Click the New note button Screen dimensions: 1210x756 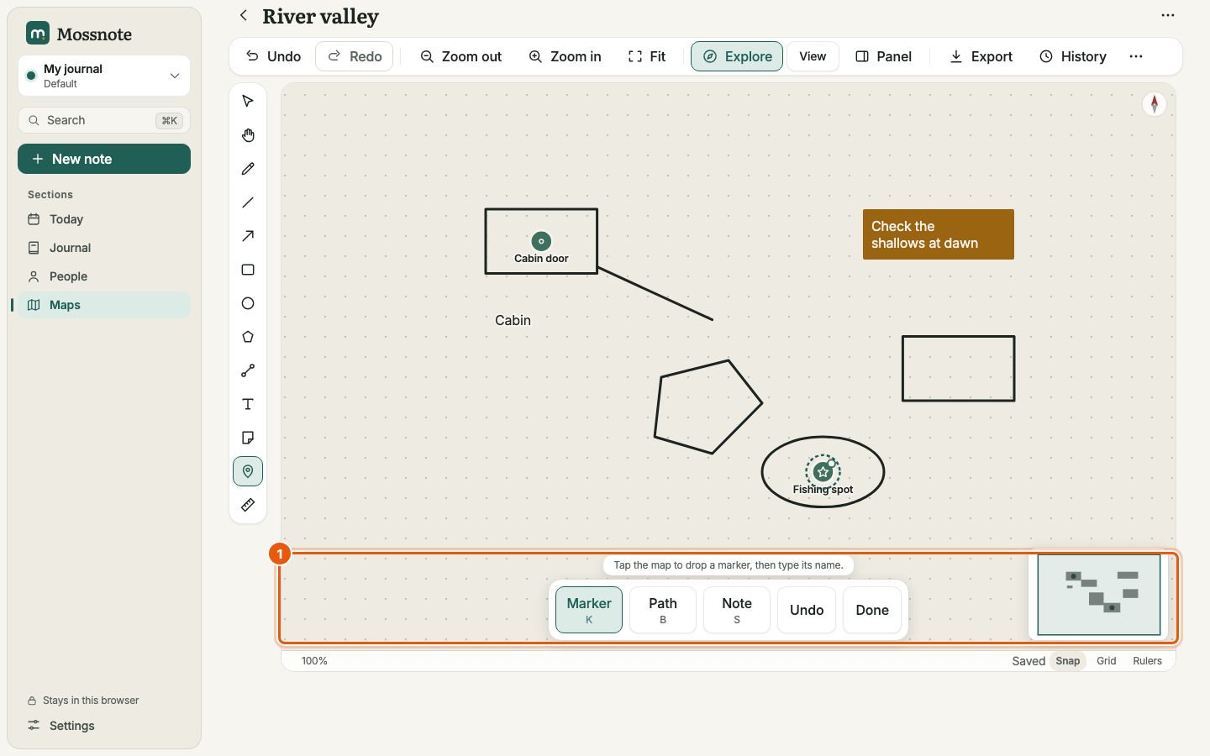coord(104,159)
